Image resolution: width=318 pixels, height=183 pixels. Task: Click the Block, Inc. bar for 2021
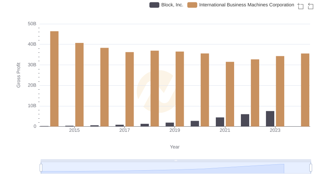[x=220, y=122]
